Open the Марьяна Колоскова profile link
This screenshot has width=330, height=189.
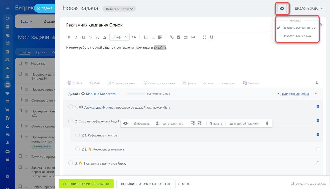[x=101, y=94]
